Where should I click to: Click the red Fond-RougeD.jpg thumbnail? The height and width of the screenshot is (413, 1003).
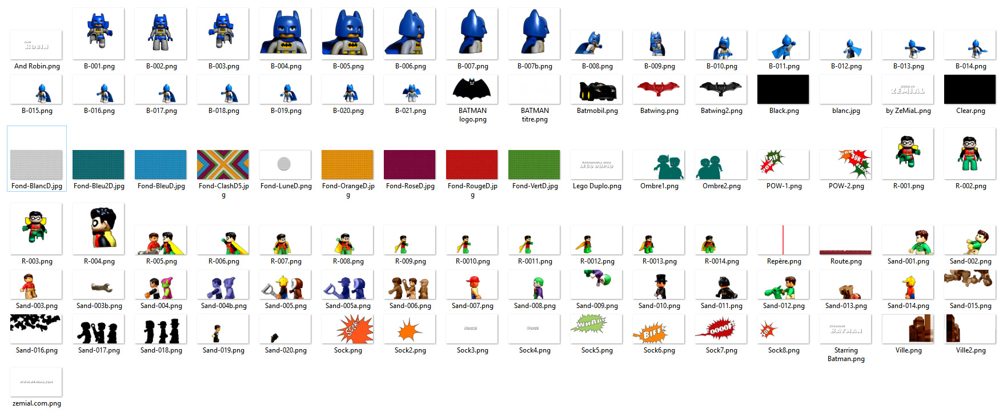(x=472, y=165)
